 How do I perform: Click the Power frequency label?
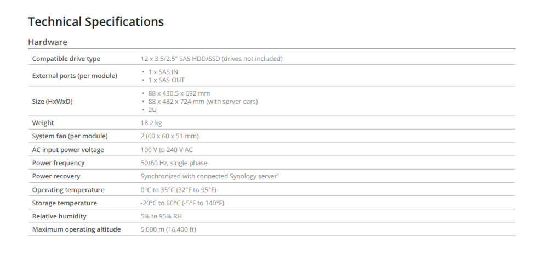point(58,163)
